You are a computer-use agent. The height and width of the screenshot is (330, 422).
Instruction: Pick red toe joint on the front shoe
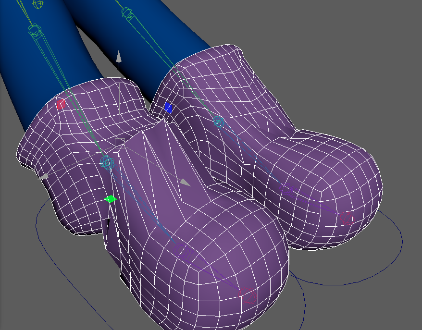point(248,295)
